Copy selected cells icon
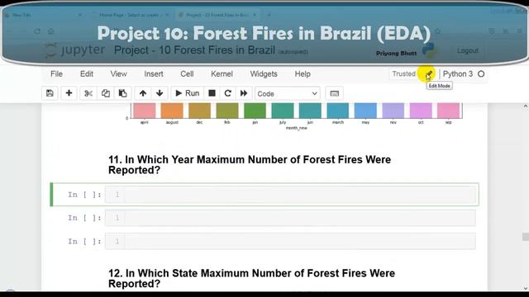Screen dimensions: 529x297 [106, 93]
